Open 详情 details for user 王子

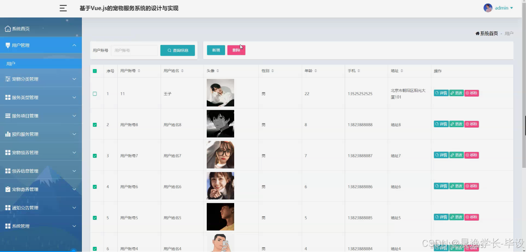441,93
